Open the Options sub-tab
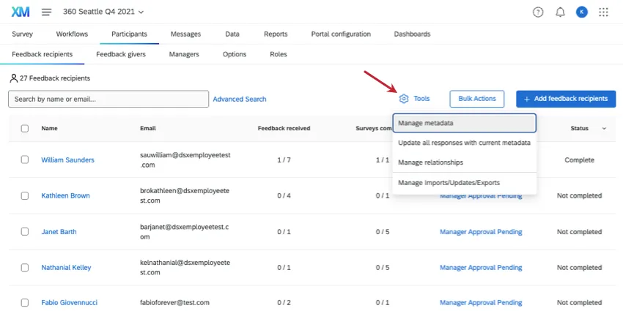 [235, 54]
